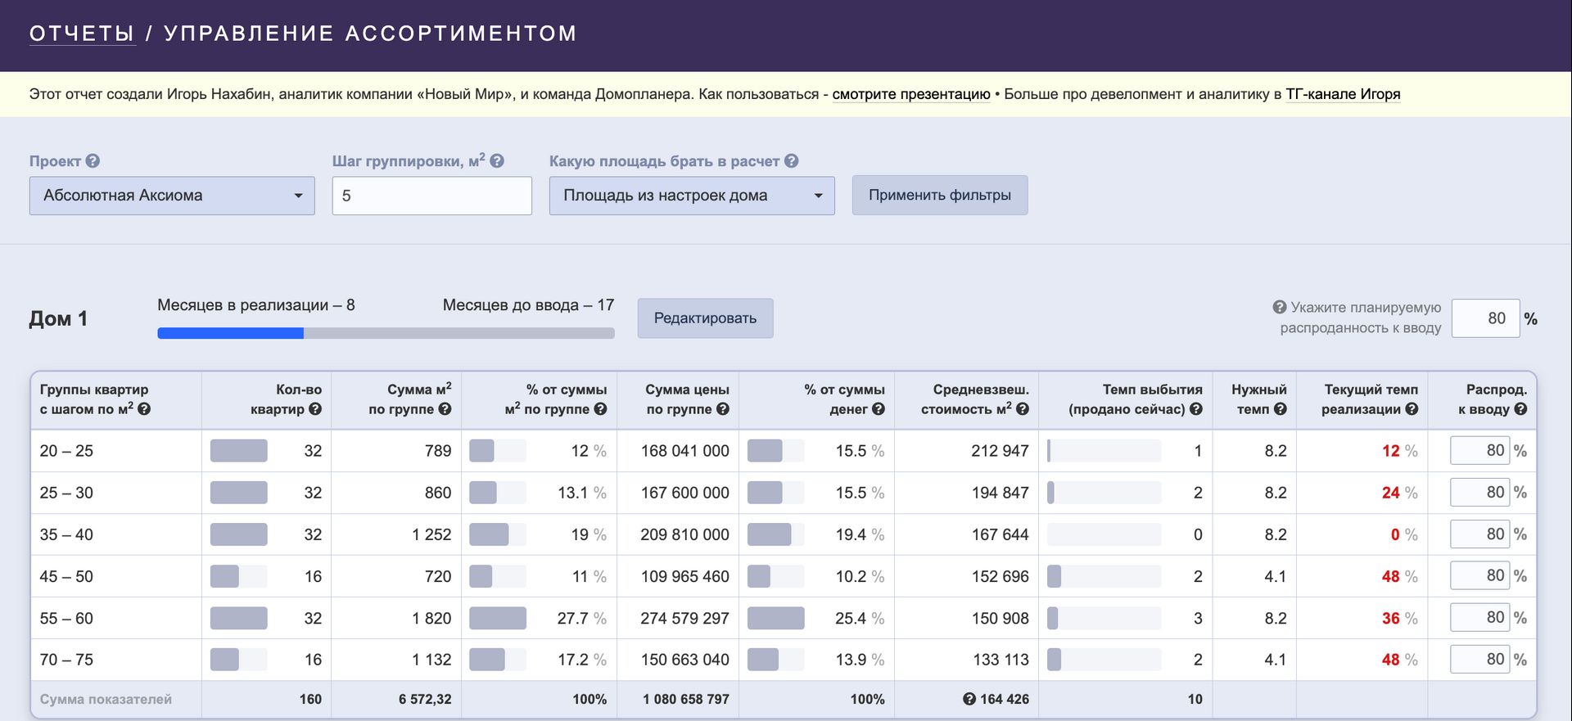Viewport: 1572px width, 721px height.
Task: Expand the Площадь из настроек дома dropdown
Action: (x=692, y=196)
